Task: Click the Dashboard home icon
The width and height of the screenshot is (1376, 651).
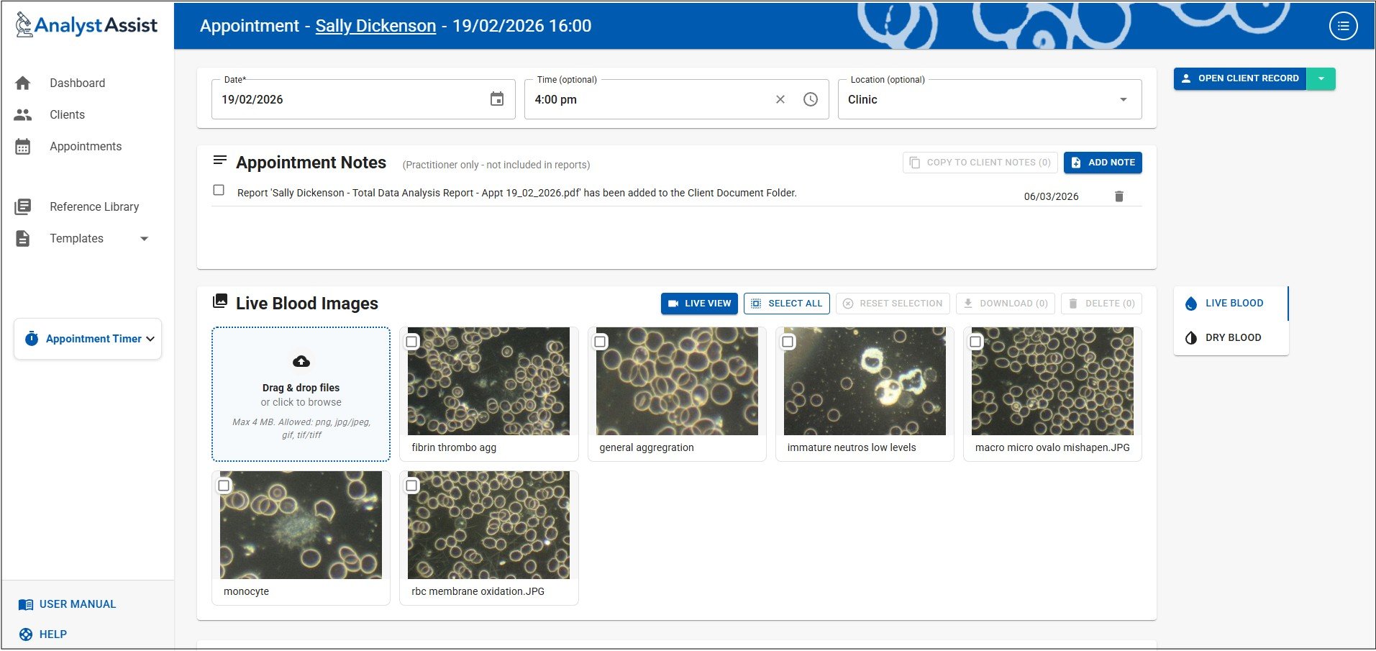Action: pyautogui.click(x=23, y=83)
